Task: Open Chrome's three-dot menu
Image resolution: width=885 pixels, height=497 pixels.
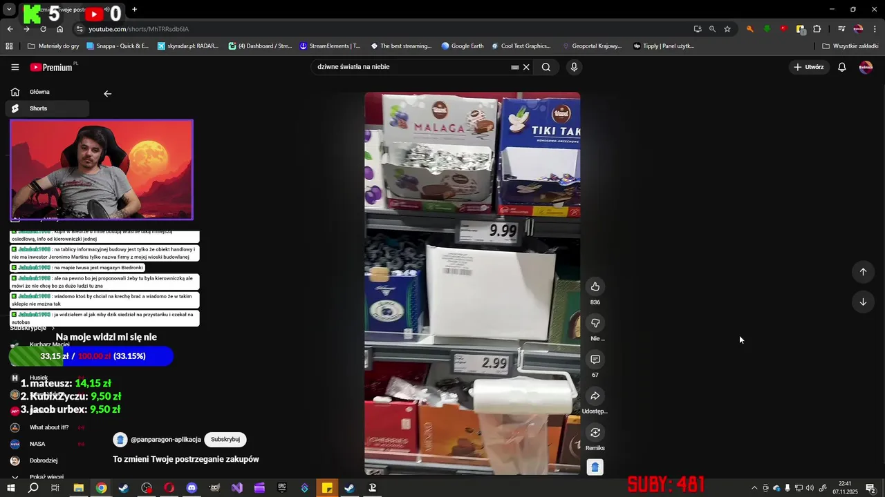Action: [875, 29]
